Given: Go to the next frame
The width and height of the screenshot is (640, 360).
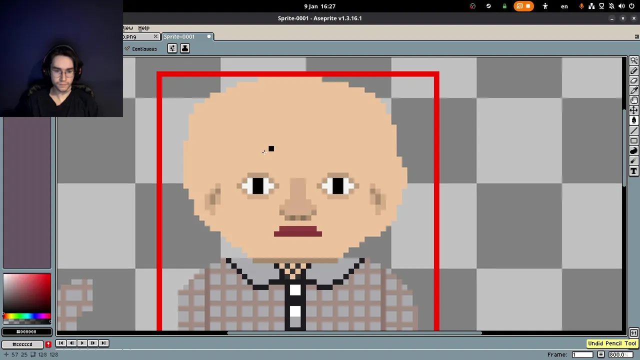Looking at the screenshot, I should 92,343.
